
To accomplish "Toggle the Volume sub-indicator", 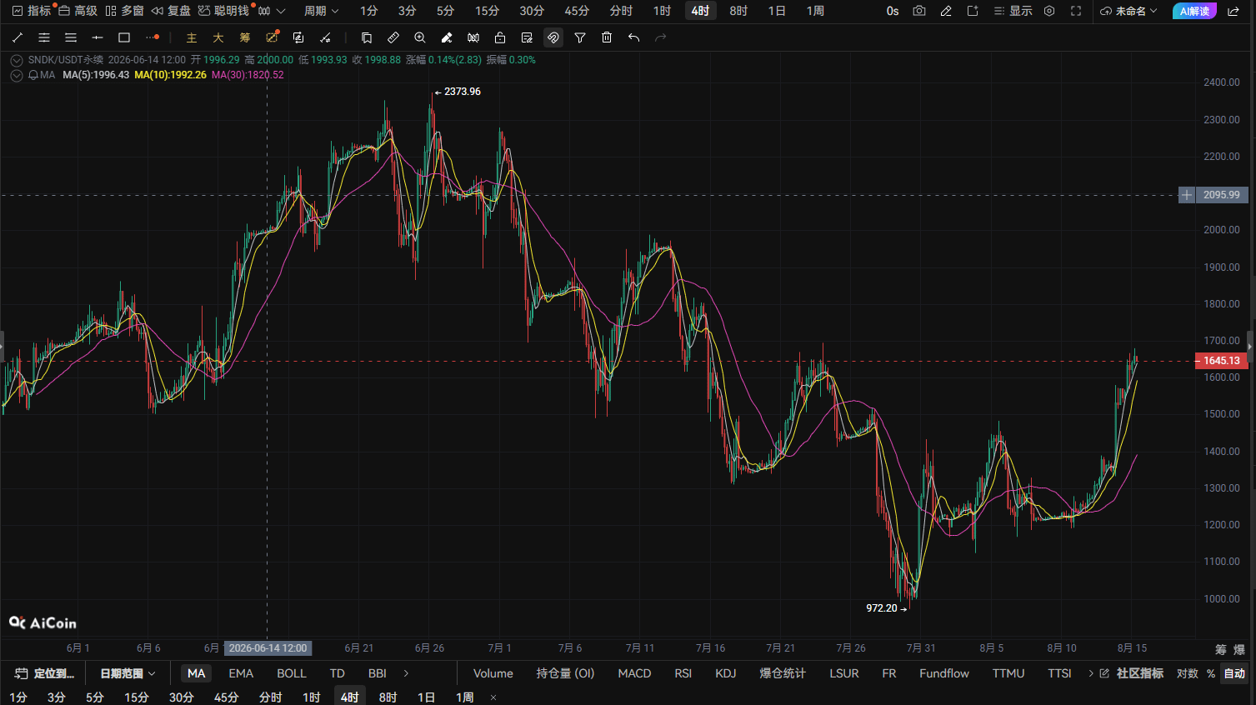I will (493, 673).
